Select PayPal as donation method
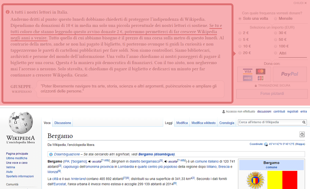Screen dimensions: 310x189 pyautogui.click(x=290, y=74)
